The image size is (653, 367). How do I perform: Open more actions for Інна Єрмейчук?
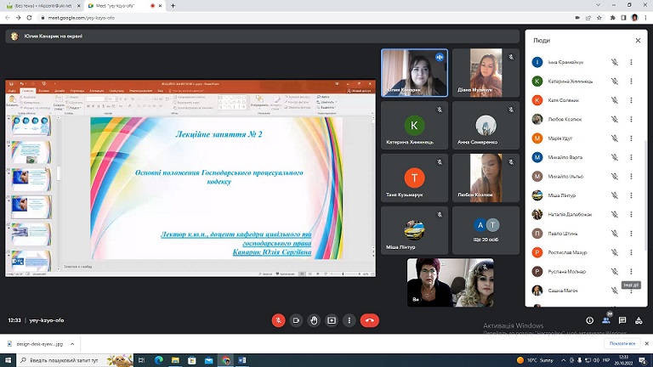coord(632,62)
